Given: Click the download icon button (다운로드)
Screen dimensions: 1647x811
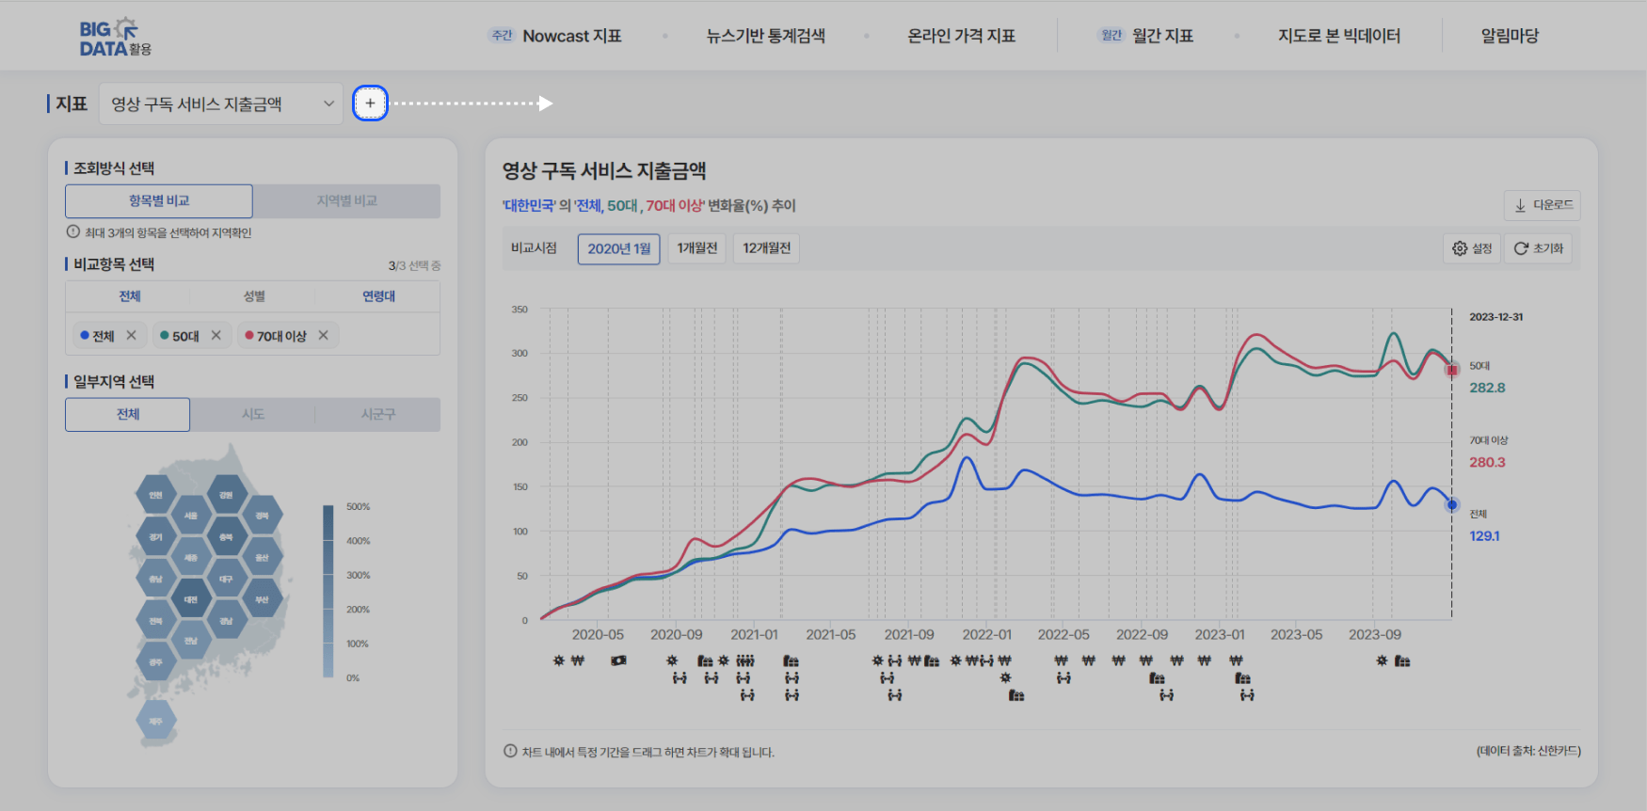Looking at the screenshot, I should [x=1542, y=205].
